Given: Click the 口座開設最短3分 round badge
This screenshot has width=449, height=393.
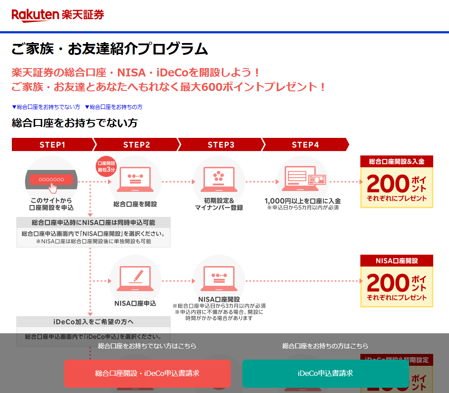Looking at the screenshot, I should (106, 166).
